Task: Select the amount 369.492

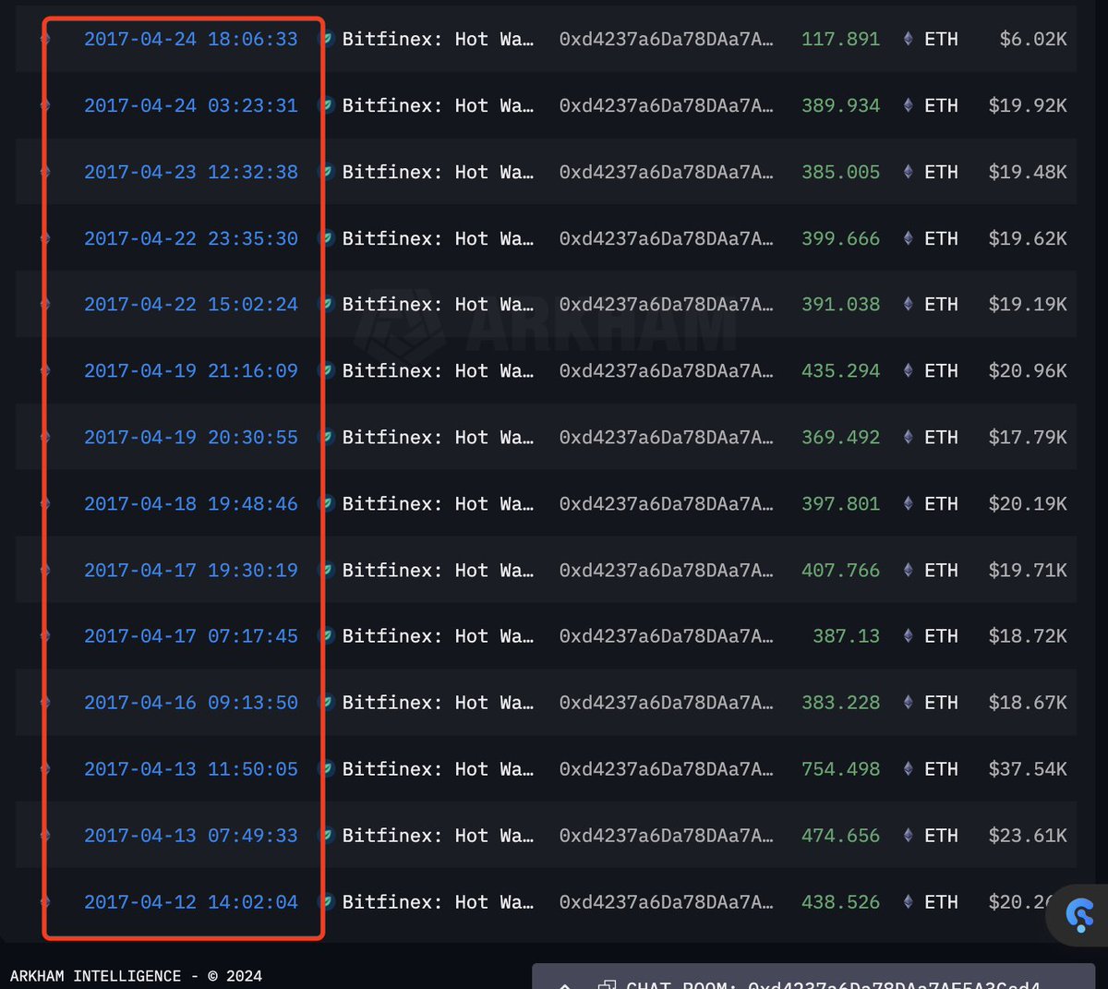Action: [840, 437]
